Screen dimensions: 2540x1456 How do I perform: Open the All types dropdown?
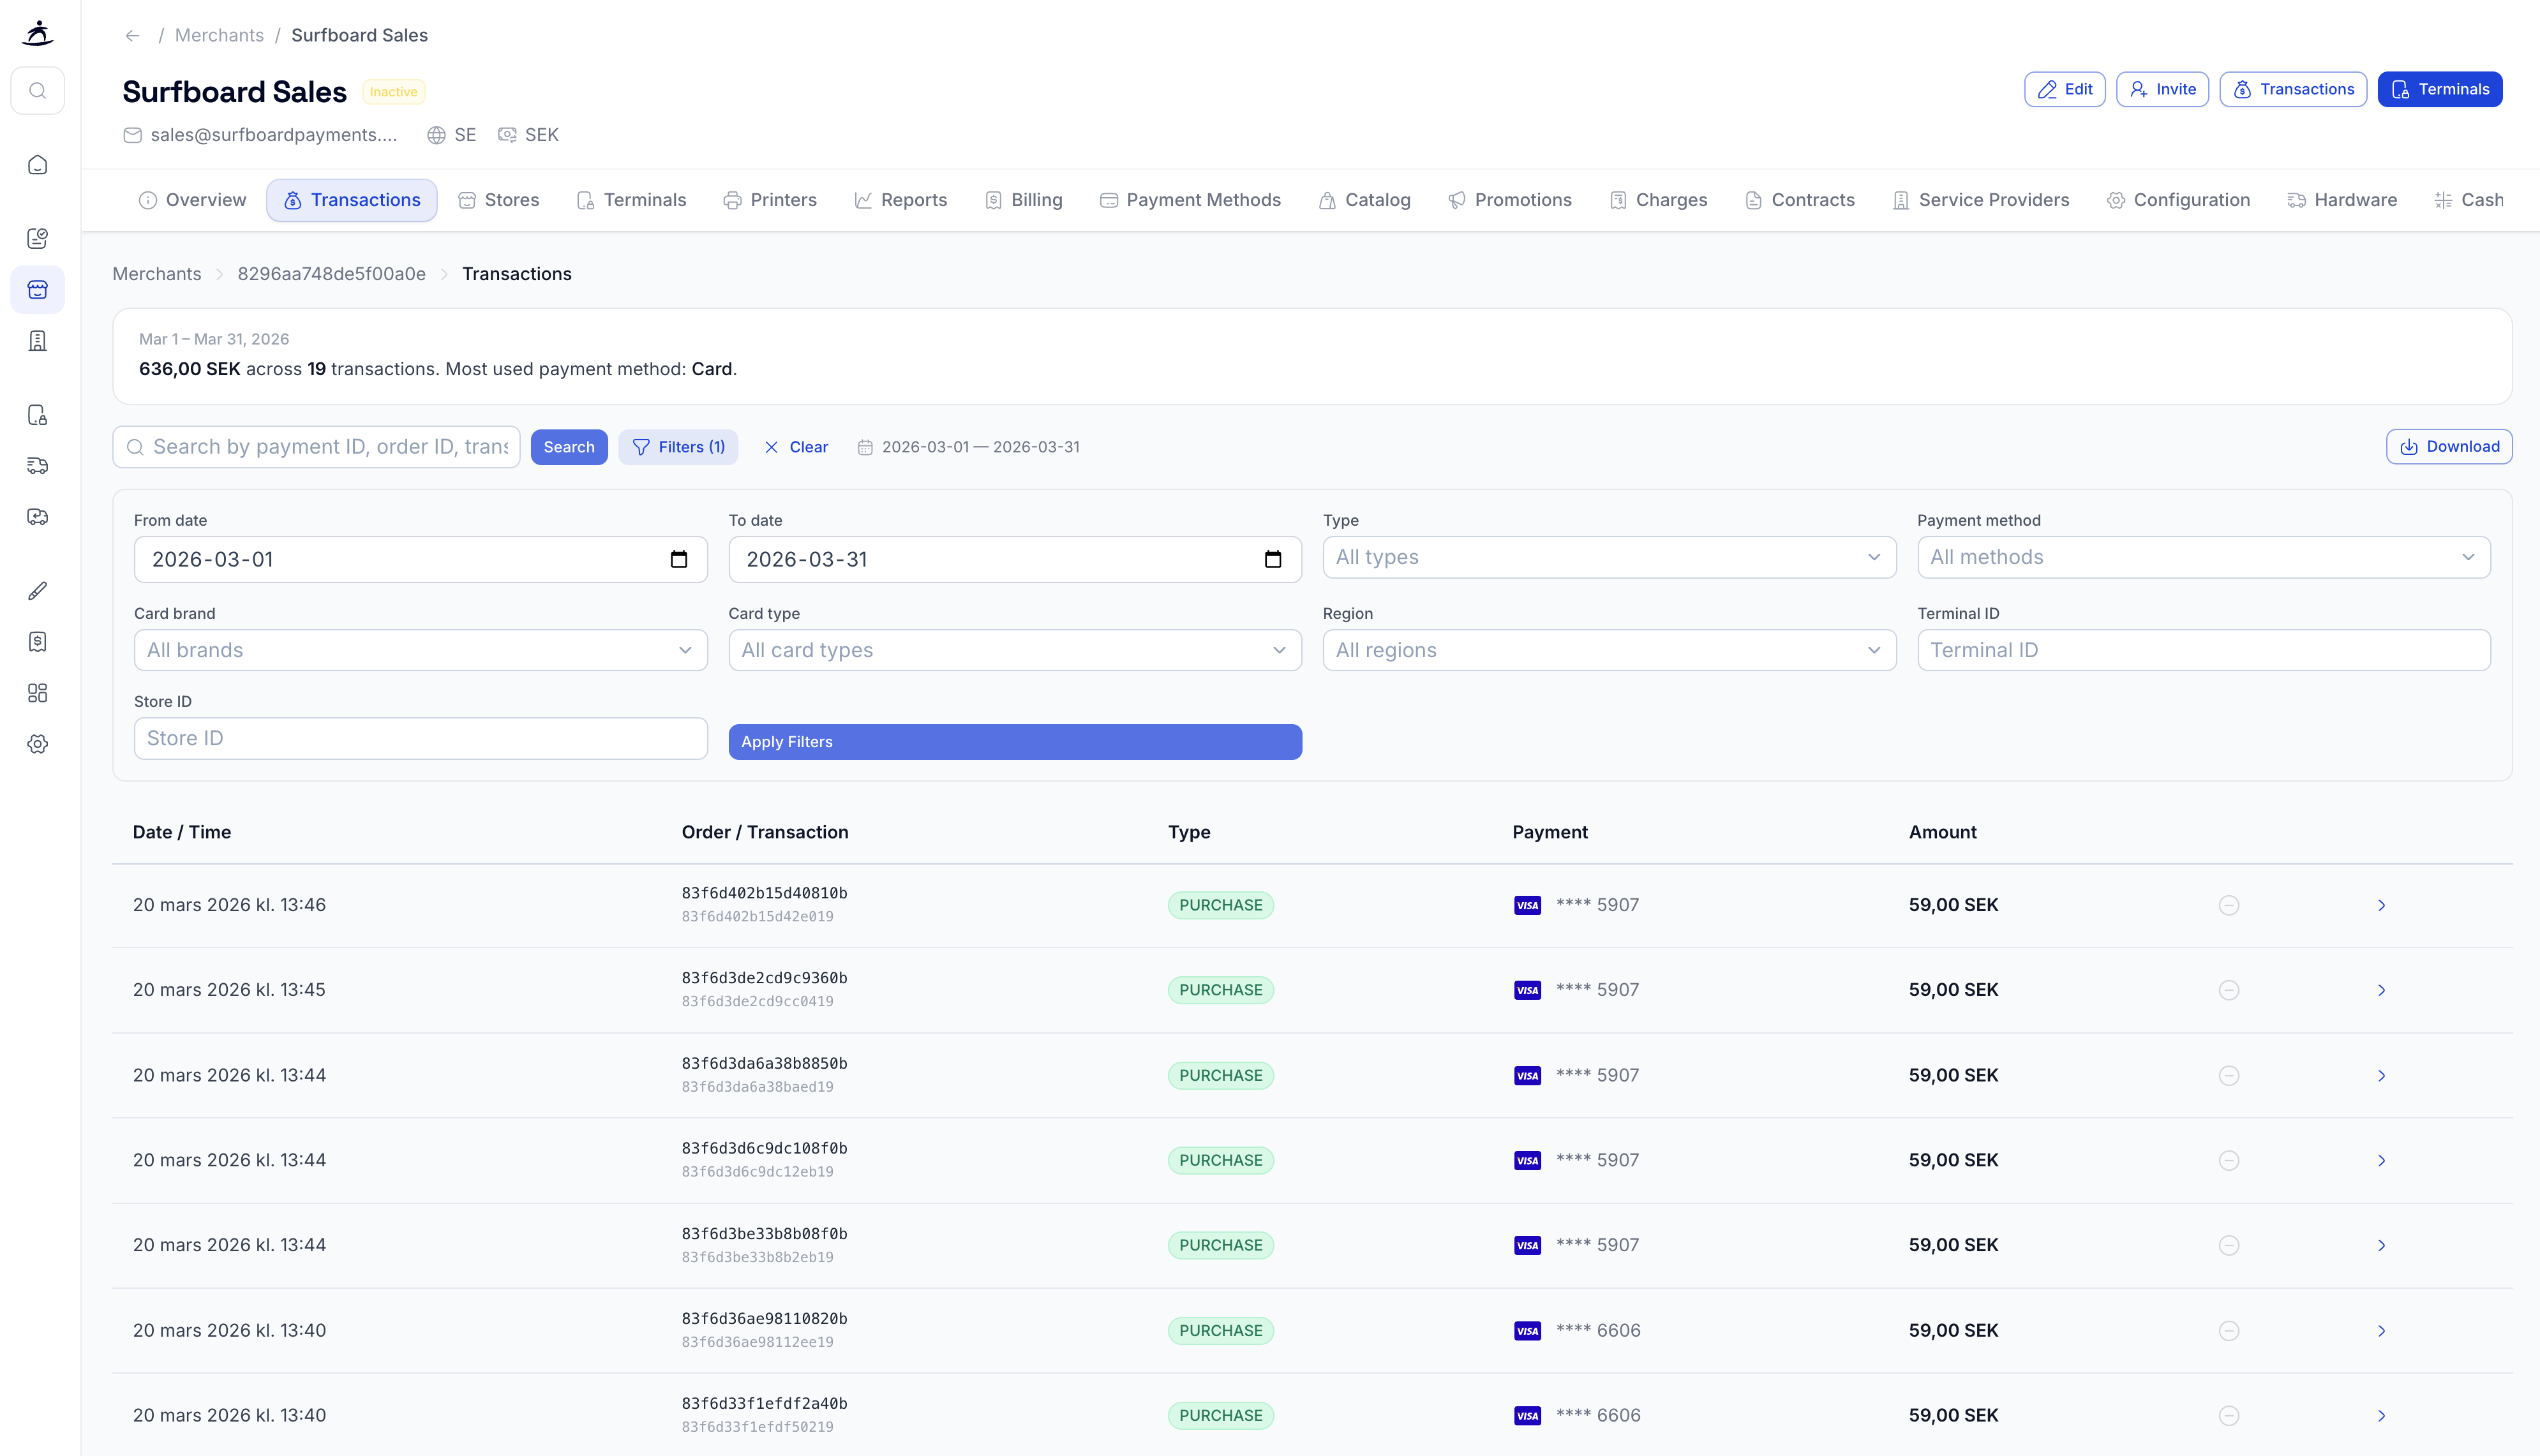(1608, 557)
